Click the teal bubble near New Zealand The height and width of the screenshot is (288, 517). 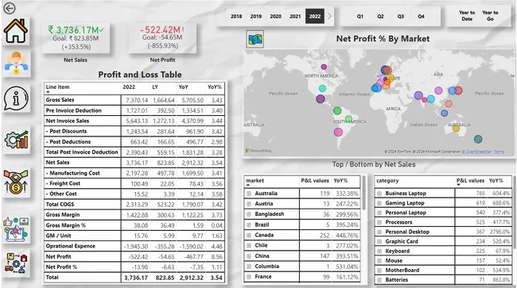pyautogui.click(x=478, y=139)
